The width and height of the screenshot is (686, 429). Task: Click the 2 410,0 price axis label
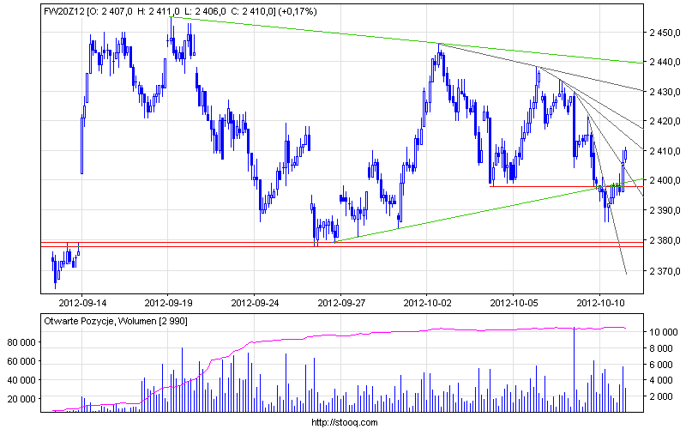coord(665,151)
